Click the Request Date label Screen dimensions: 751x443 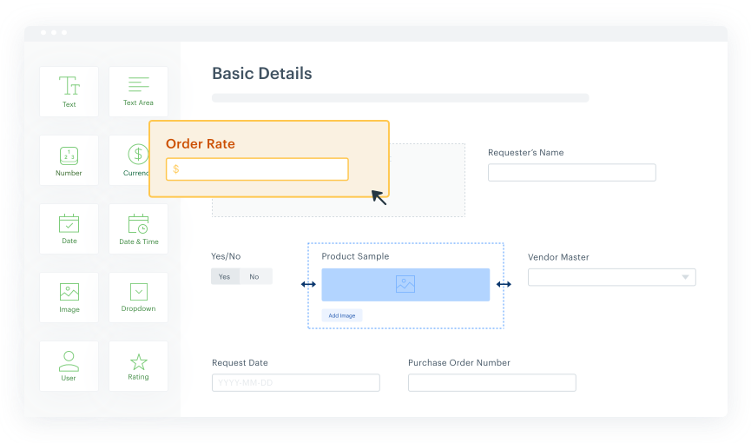[240, 362]
